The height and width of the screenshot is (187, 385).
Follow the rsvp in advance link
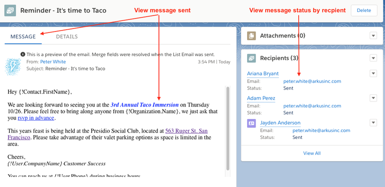(36, 118)
